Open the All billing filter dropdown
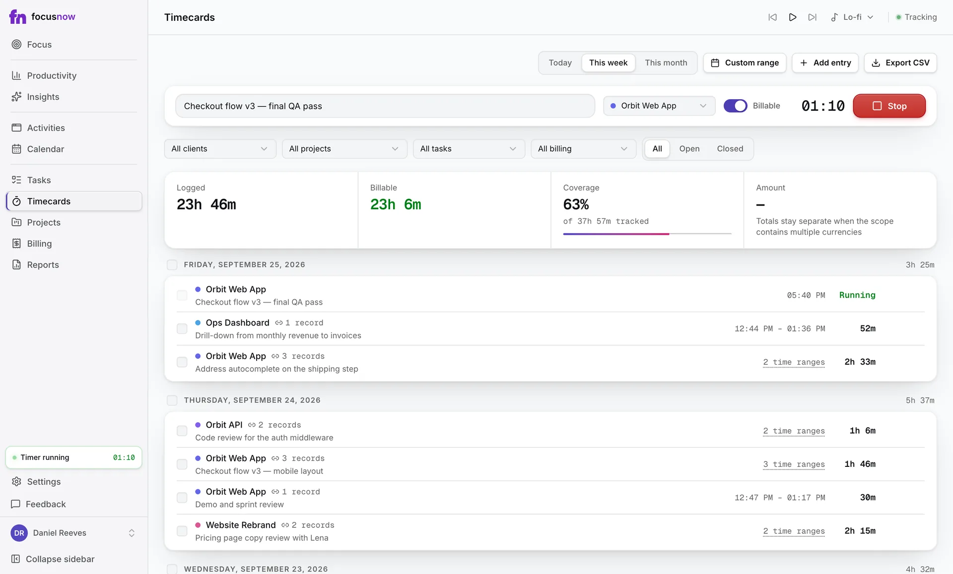953x574 pixels. (583, 149)
